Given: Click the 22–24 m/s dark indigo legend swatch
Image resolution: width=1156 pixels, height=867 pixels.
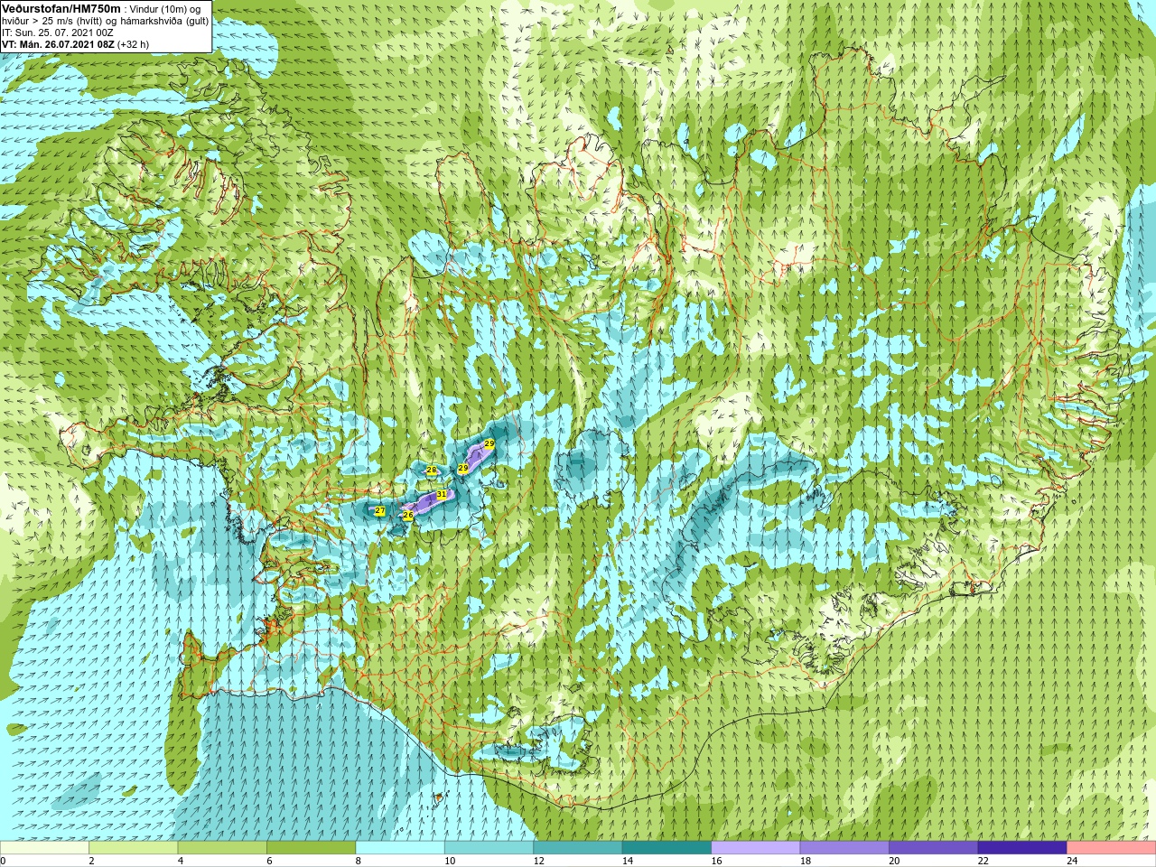Looking at the screenshot, I should (1022, 848).
